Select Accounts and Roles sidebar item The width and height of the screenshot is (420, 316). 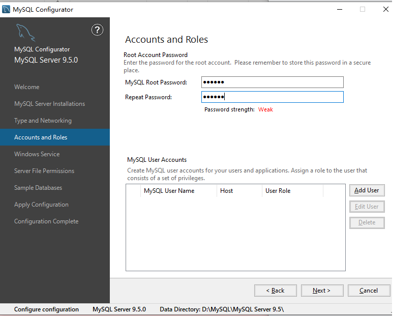click(41, 137)
